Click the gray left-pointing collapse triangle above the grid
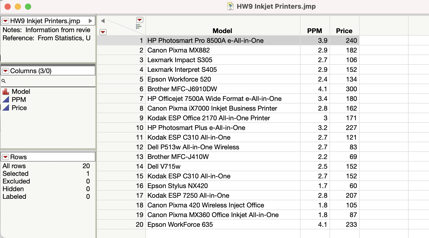The height and width of the screenshot is (238, 429). [103, 21]
